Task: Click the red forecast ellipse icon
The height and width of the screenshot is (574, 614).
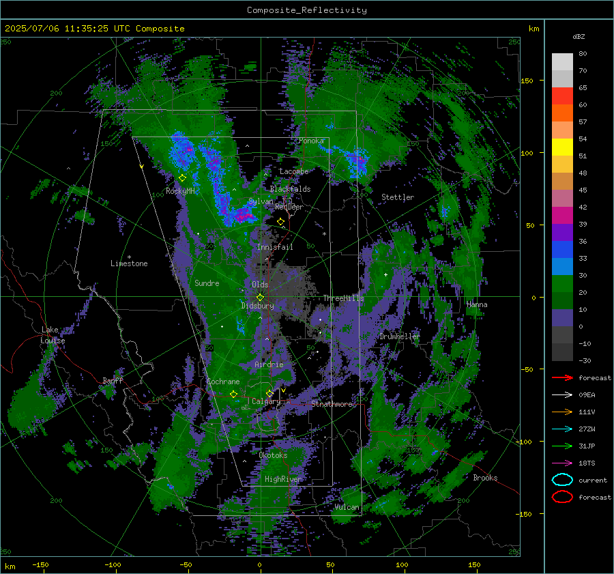Action: tap(562, 497)
